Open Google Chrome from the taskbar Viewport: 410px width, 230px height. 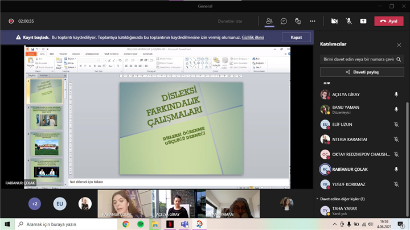pos(125,224)
